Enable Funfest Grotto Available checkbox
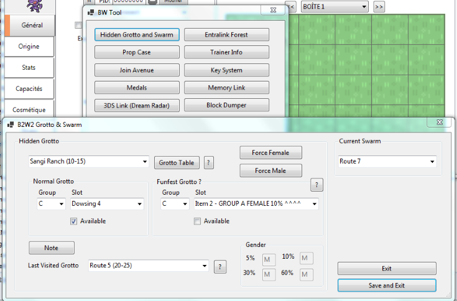The image size is (457, 301). pos(197,221)
